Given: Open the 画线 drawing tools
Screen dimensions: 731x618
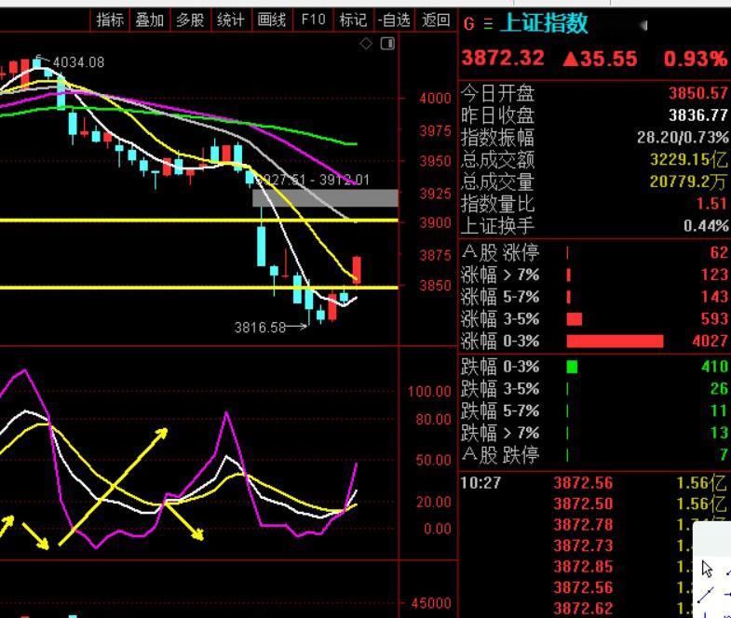Looking at the screenshot, I should 271,20.
